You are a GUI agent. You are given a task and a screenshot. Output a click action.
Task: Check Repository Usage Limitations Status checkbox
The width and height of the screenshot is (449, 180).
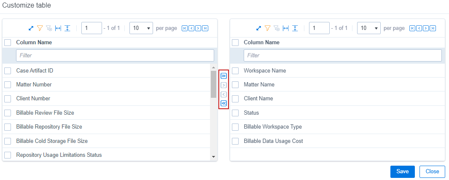click(8, 155)
